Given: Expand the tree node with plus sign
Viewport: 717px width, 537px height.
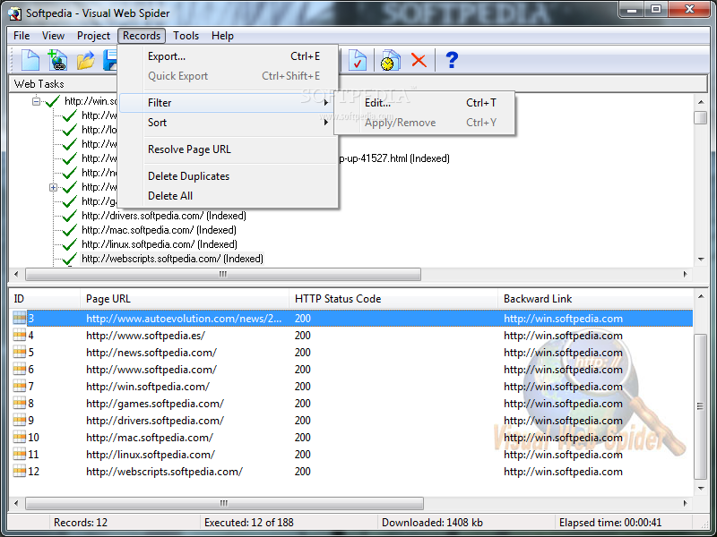Looking at the screenshot, I should pos(53,187).
